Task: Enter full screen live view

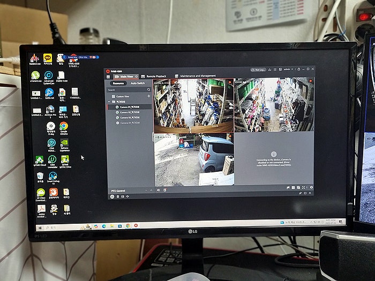Action: 304,187
